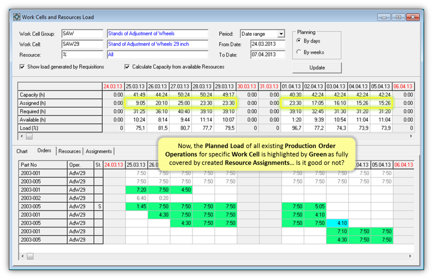Click Stand of Adjustment of Wheels 29 inch field

[158, 44]
